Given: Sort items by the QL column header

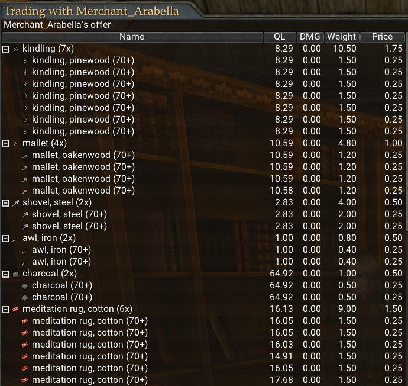Looking at the screenshot, I should (279, 37).
